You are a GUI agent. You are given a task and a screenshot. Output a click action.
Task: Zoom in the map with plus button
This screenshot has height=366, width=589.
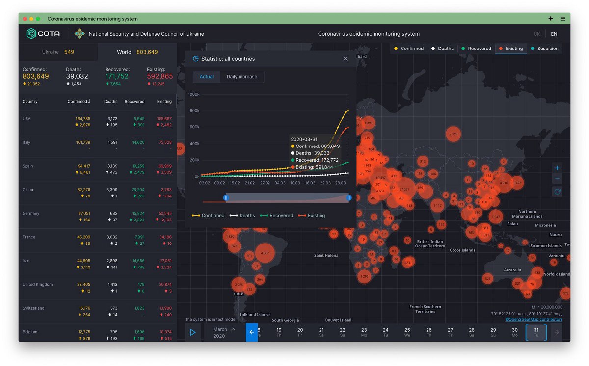[557, 168]
